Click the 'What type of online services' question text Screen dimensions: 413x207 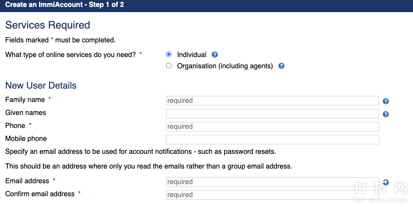point(71,55)
